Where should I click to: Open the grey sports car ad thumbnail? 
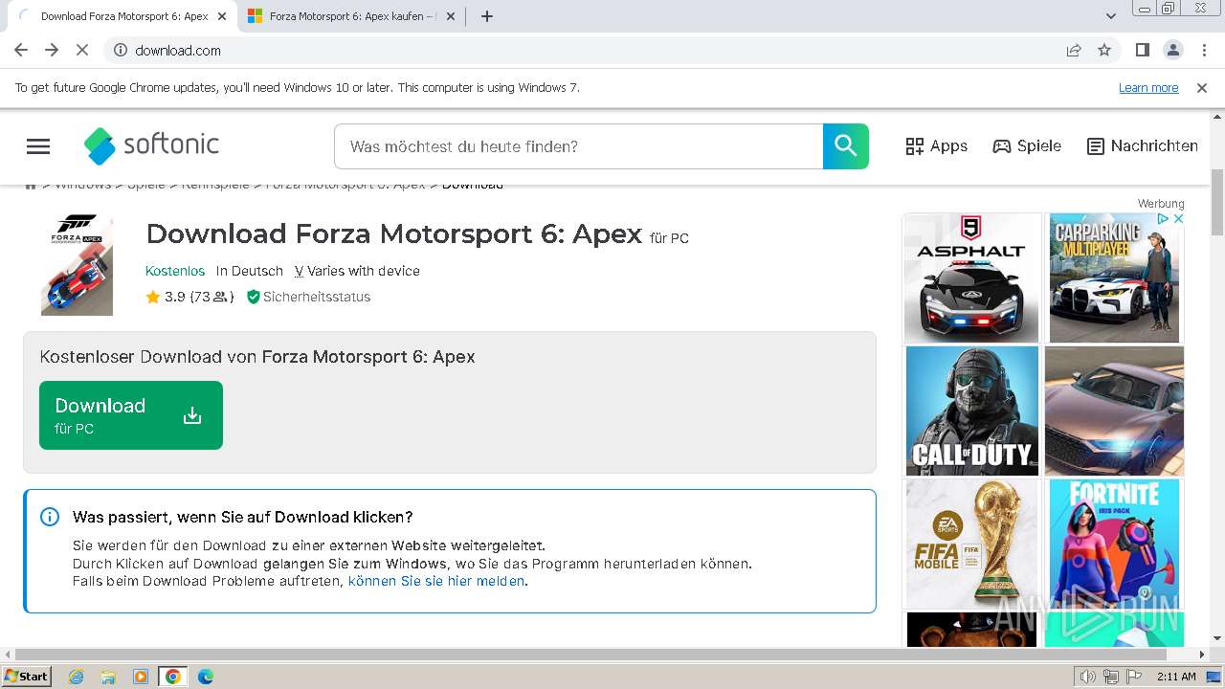(x=1114, y=411)
